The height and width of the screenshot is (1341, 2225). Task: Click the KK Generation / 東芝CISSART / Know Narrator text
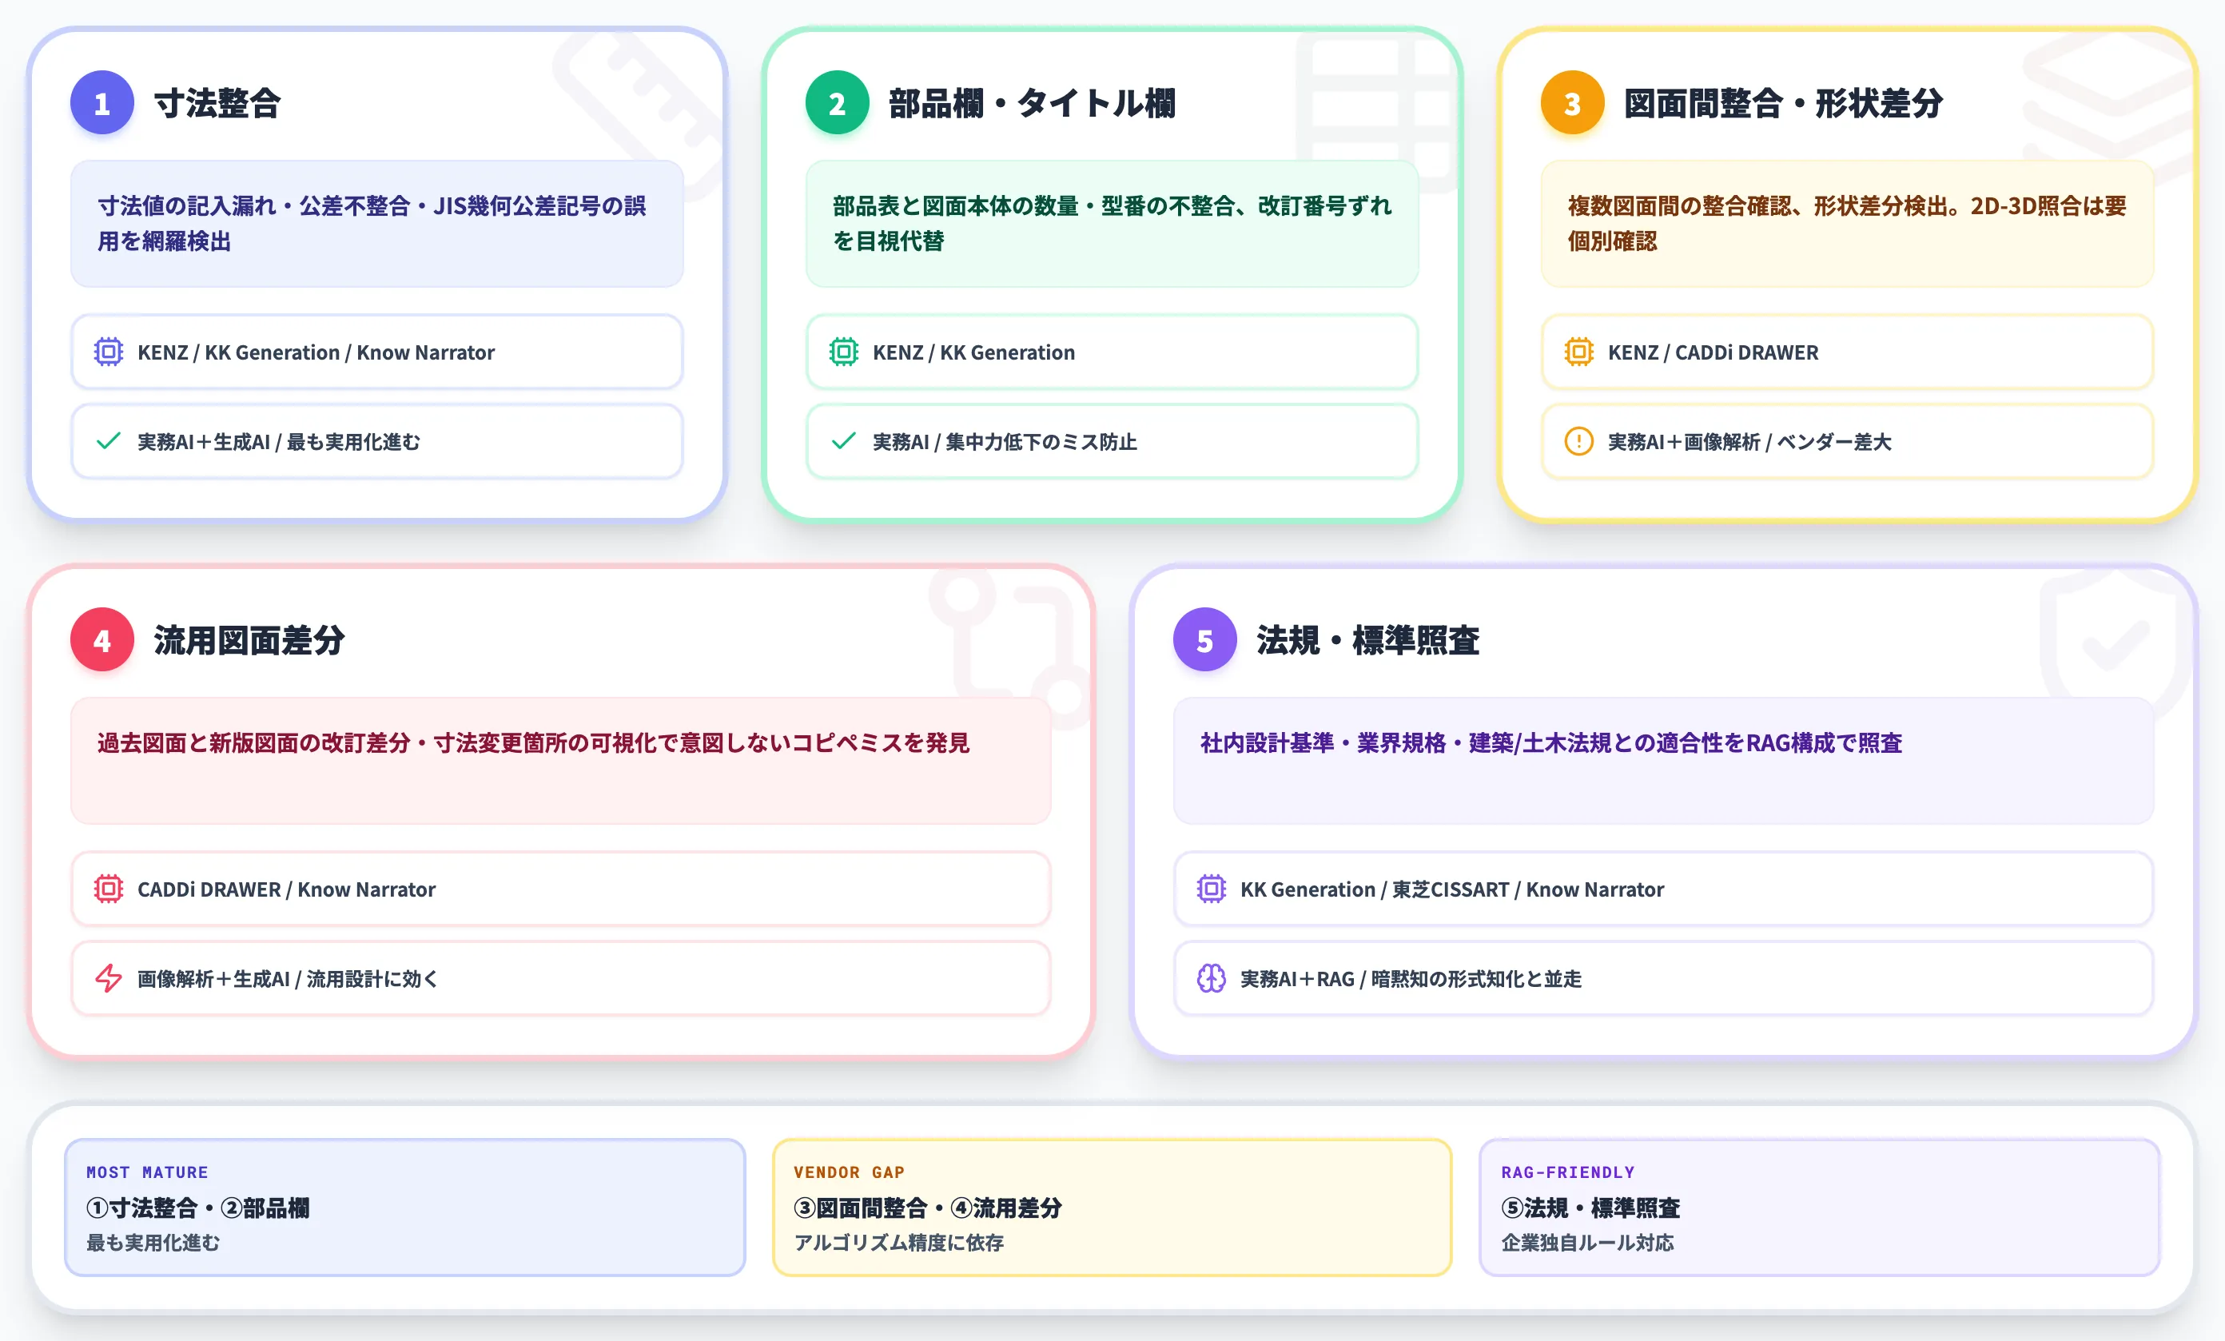[1452, 889]
